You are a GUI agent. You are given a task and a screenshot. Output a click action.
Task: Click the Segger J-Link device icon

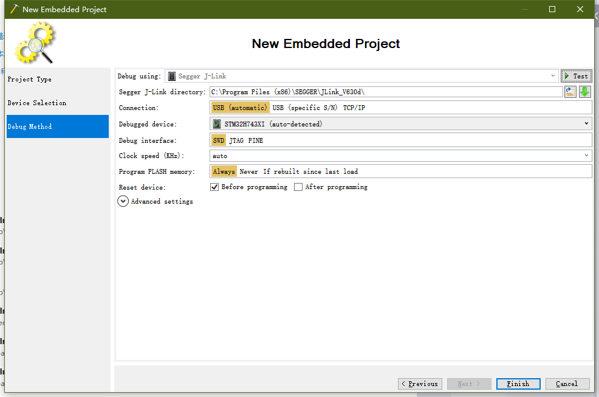pos(172,76)
